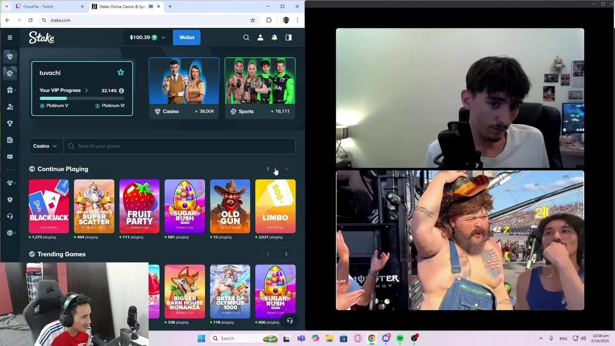Open the Casino cards icon in the sidebar
The image size is (615, 346).
tap(10, 56)
